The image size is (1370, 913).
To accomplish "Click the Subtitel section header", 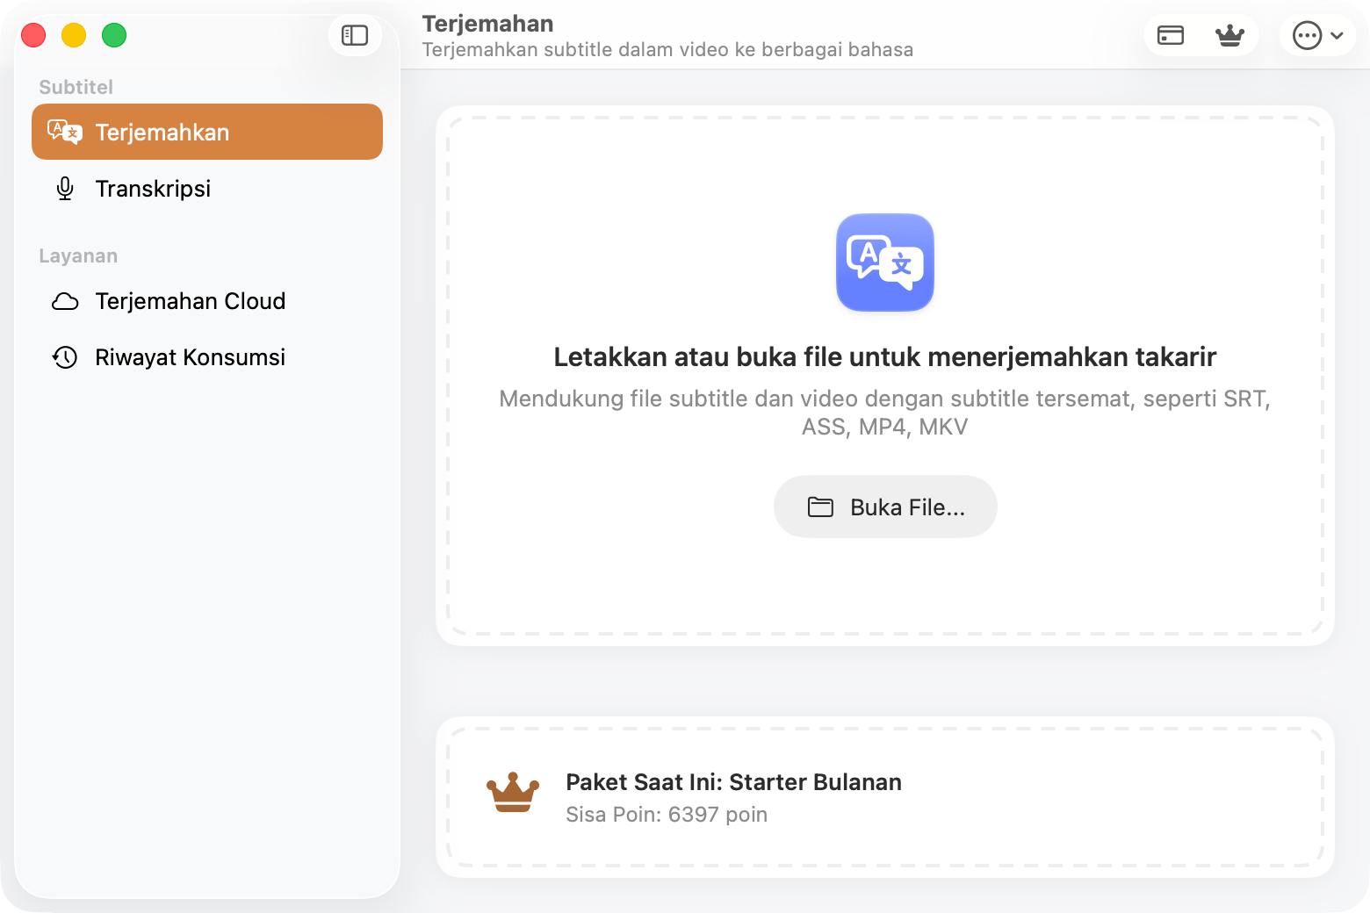I will 76,87.
